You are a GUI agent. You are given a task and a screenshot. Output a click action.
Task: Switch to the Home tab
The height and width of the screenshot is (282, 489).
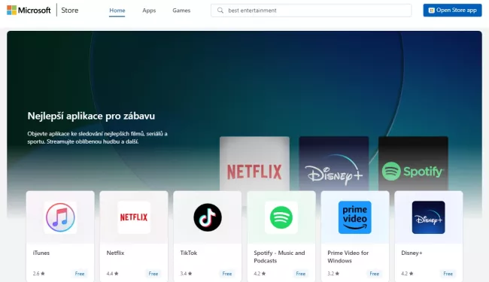pos(117,11)
